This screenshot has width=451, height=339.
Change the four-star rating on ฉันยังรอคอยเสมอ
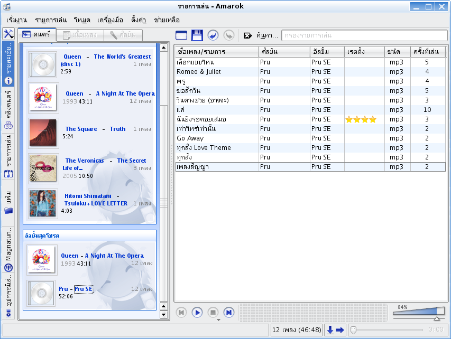[x=361, y=119]
